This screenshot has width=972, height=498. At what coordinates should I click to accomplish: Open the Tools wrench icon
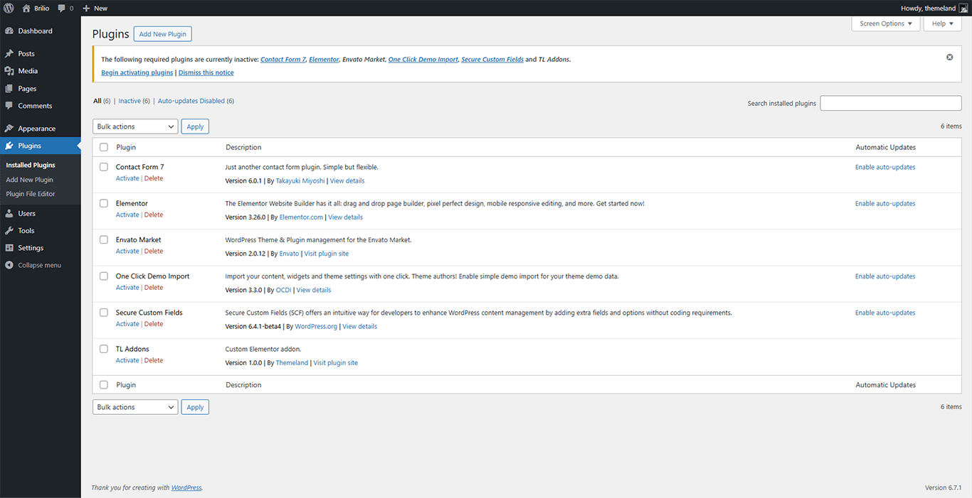click(9, 231)
